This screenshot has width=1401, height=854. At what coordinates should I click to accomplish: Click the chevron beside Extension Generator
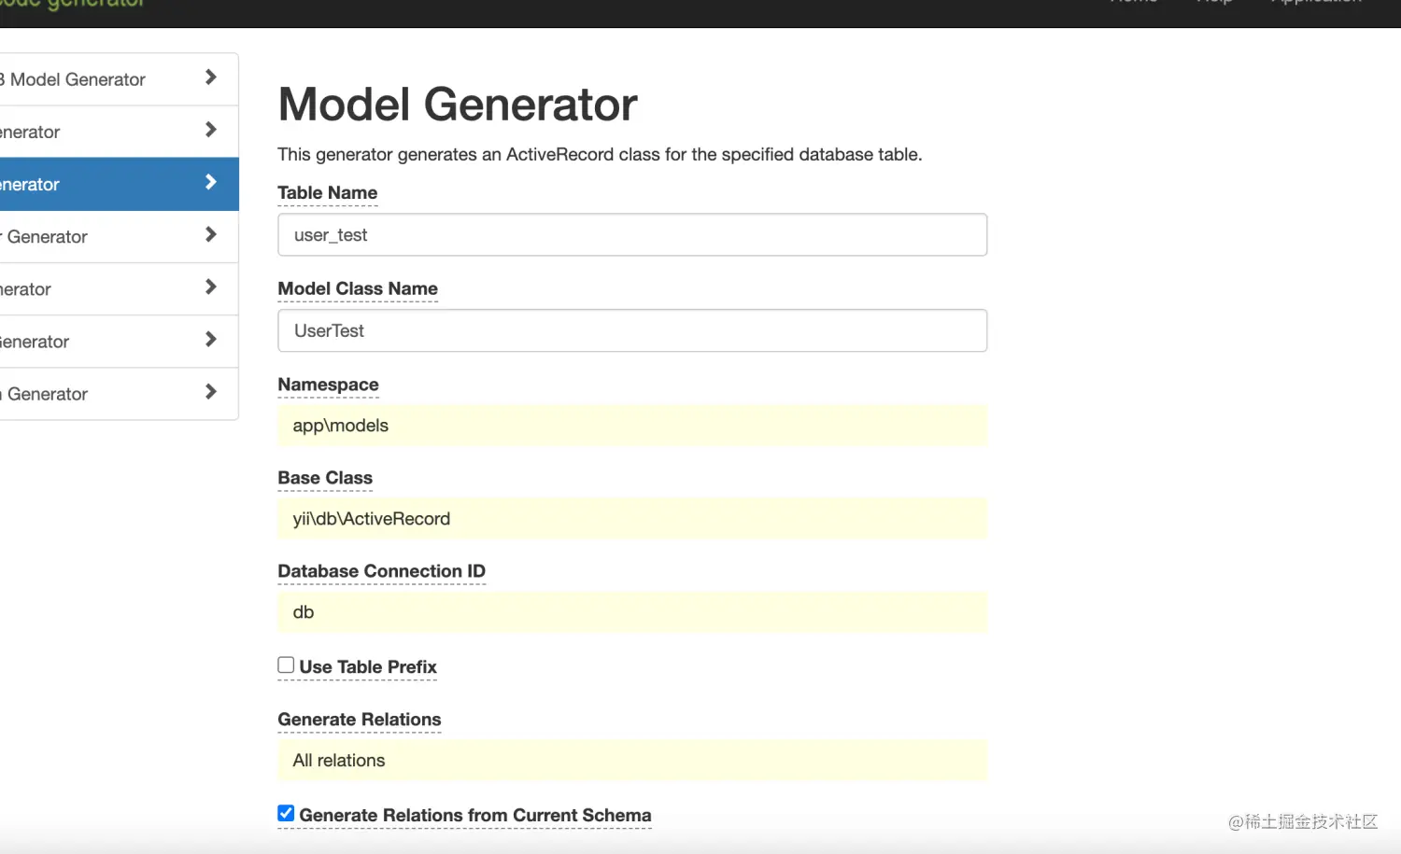(x=210, y=392)
